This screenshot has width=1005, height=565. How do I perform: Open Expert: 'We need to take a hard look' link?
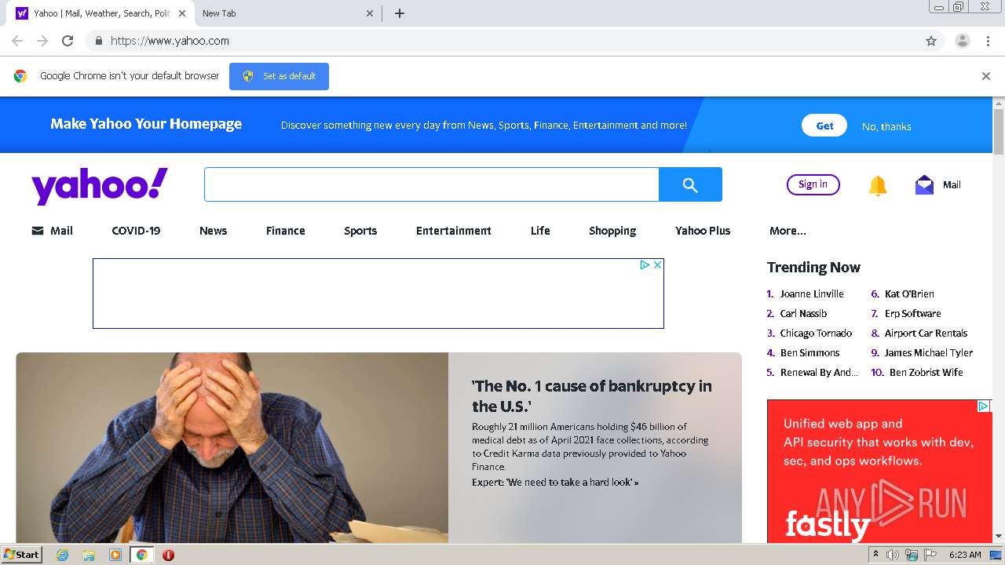point(555,482)
